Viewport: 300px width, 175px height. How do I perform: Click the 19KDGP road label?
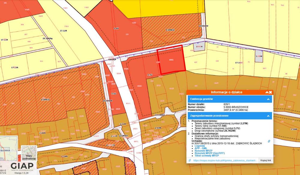[x=112, y=60]
